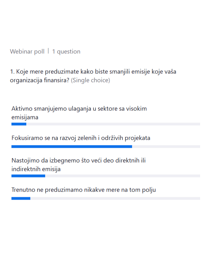Click the vertical divider after "Webinar poll"
This screenshot has width=210, height=262.
point(48,51)
